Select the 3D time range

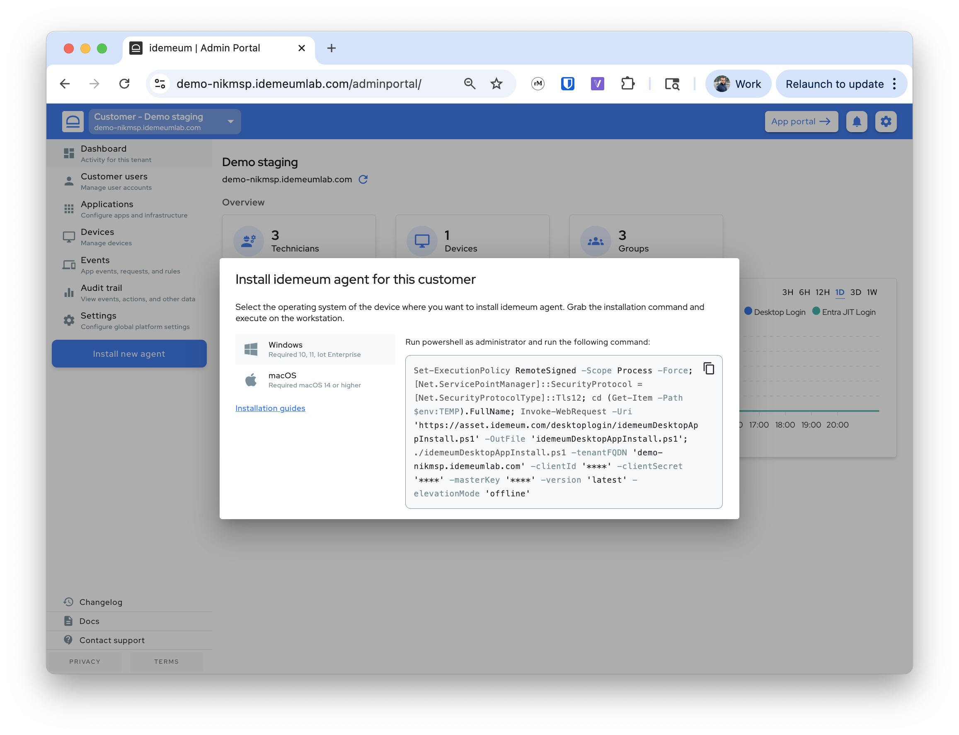click(x=856, y=292)
